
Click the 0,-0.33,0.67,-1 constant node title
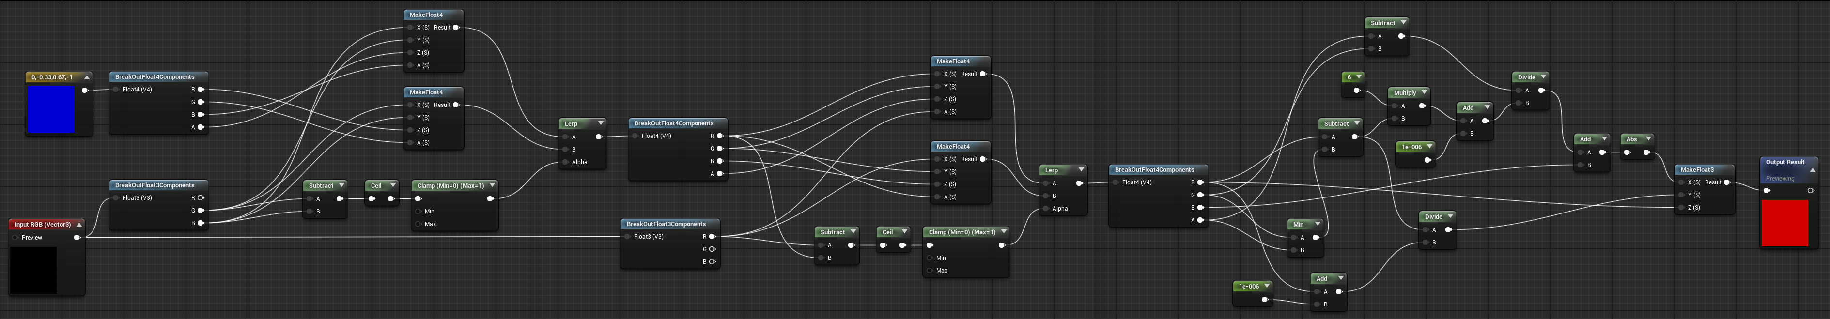point(52,77)
